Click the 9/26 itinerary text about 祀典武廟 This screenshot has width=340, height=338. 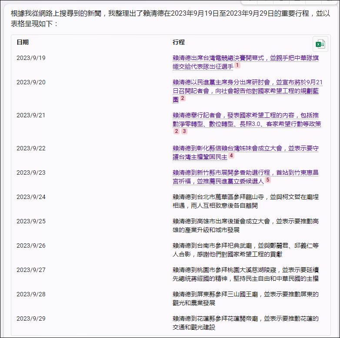(x=246, y=250)
